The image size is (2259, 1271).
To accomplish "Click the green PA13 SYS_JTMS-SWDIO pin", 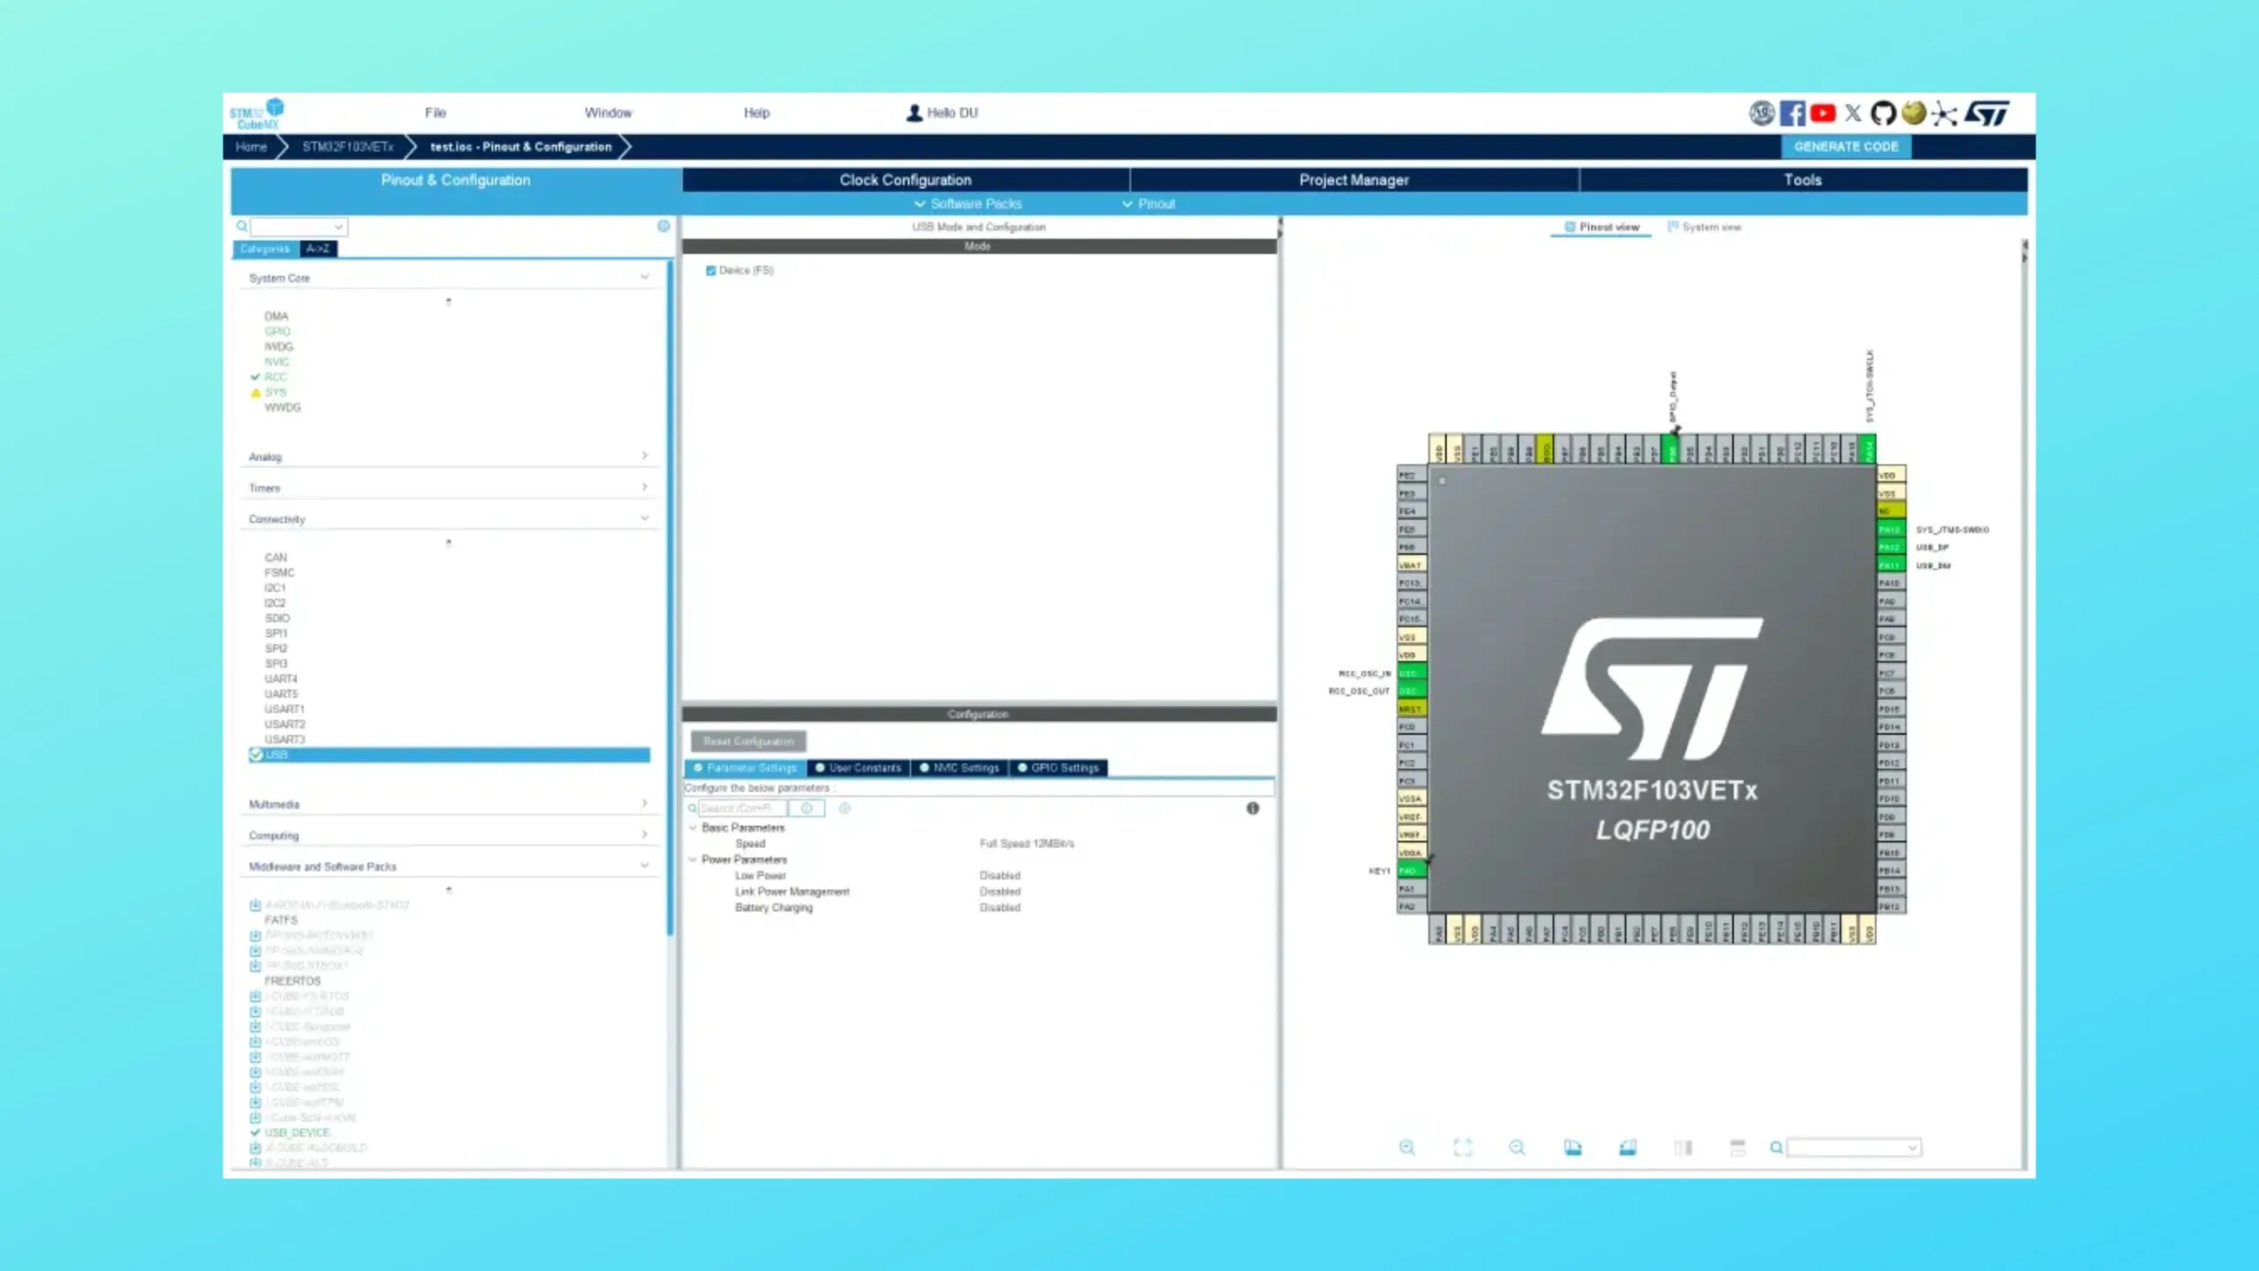I will [x=1890, y=530].
